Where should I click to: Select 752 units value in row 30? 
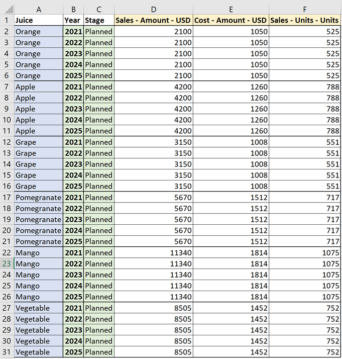coord(305,341)
